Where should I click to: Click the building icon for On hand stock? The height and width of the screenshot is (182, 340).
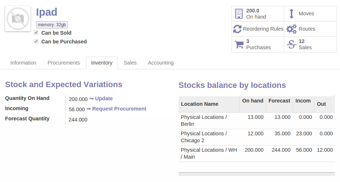pyautogui.click(x=239, y=13)
